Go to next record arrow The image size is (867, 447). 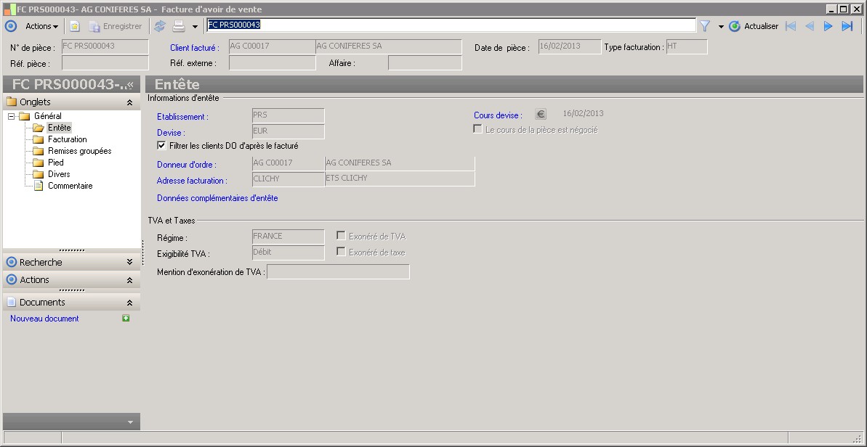(828, 26)
